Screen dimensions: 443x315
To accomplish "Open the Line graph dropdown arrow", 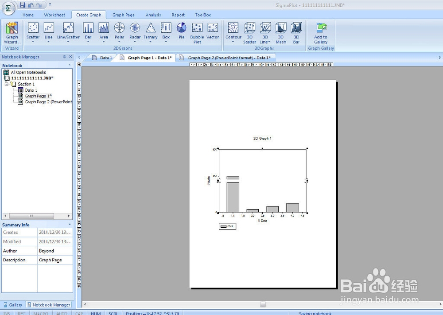I will (x=49, y=42).
